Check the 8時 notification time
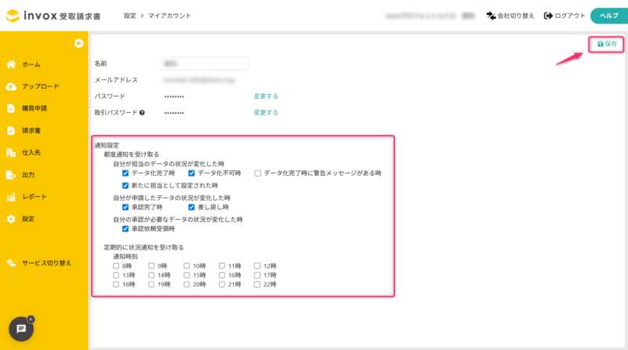This screenshot has height=350, width=628. [x=115, y=265]
